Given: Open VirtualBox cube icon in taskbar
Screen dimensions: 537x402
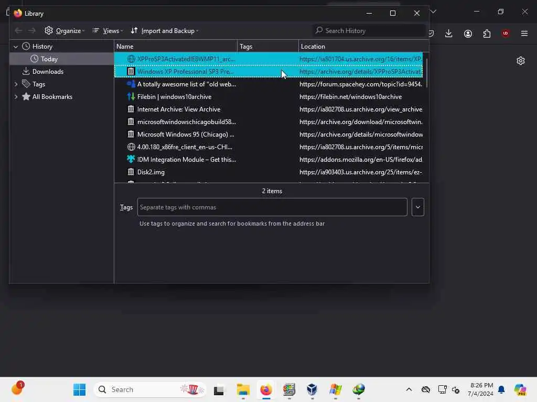Looking at the screenshot, I should point(312,389).
